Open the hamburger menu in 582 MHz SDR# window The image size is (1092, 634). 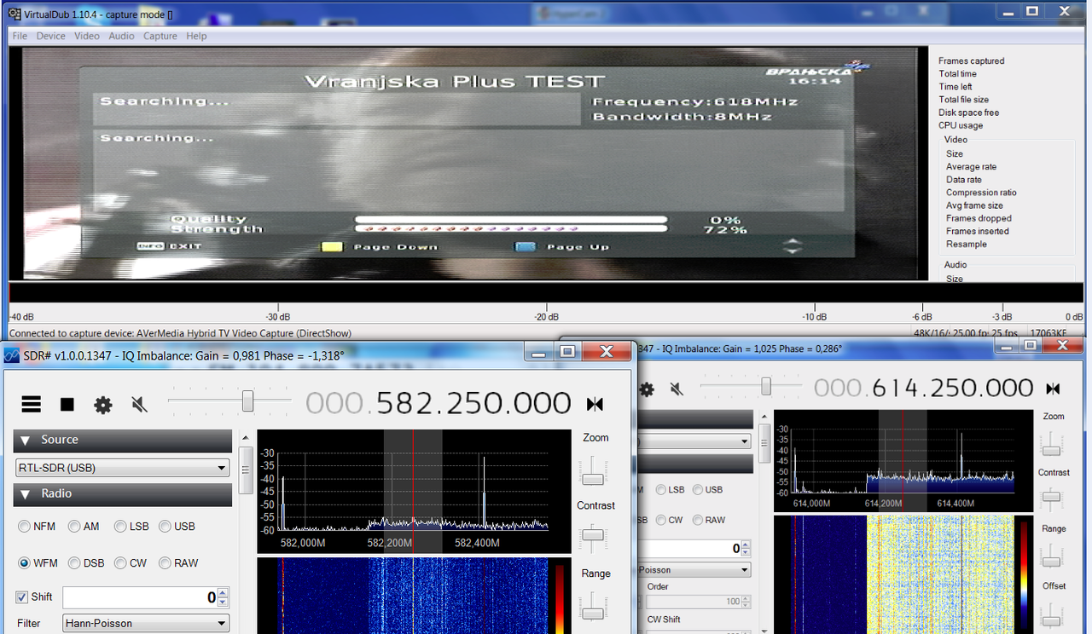(x=32, y=404)
